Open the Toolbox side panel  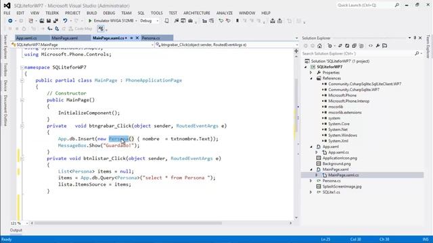click(5, 70)
